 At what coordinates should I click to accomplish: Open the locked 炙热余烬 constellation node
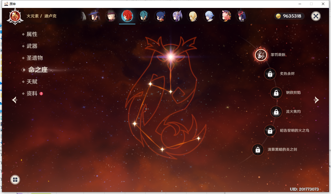[270, 74]
